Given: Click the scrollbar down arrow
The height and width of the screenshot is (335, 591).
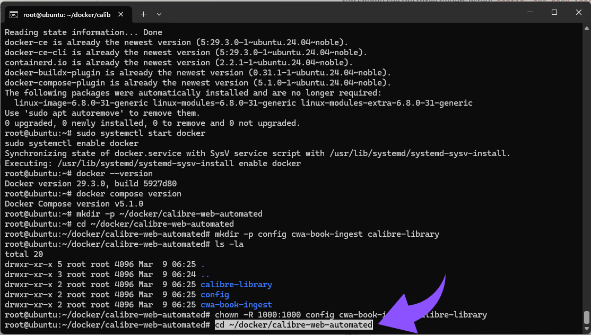Looking at the screenshot, I should coord(587,328).
